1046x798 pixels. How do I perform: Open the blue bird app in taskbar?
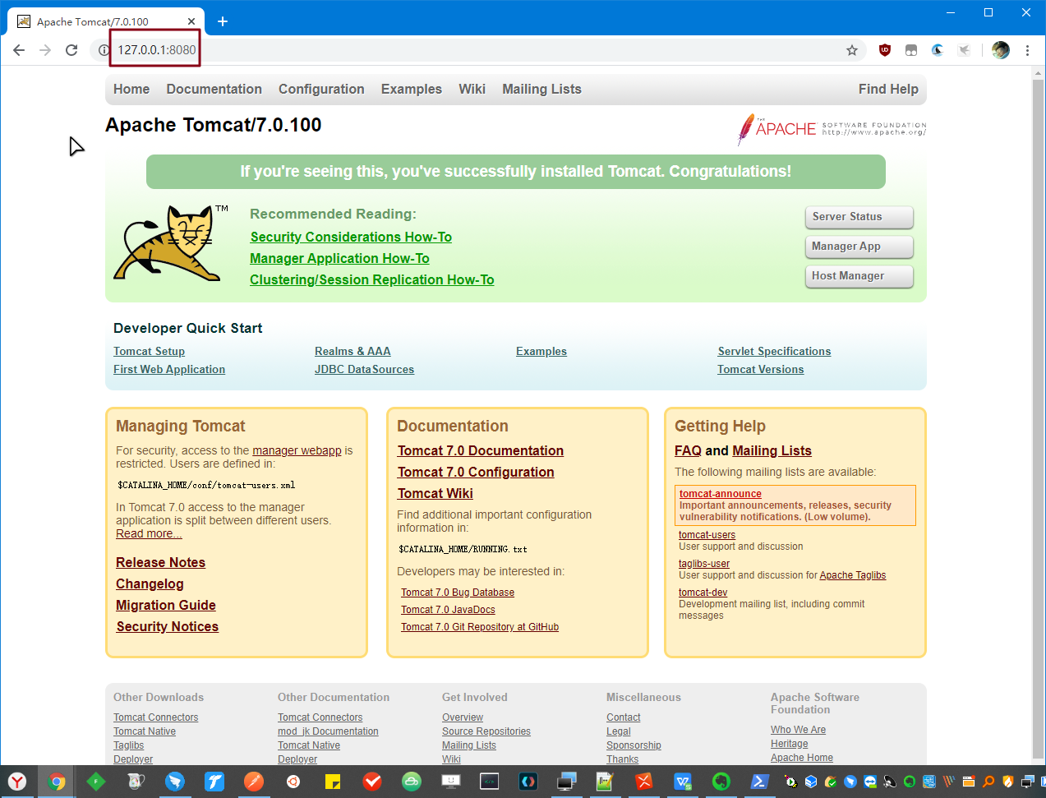pos(175,782)
